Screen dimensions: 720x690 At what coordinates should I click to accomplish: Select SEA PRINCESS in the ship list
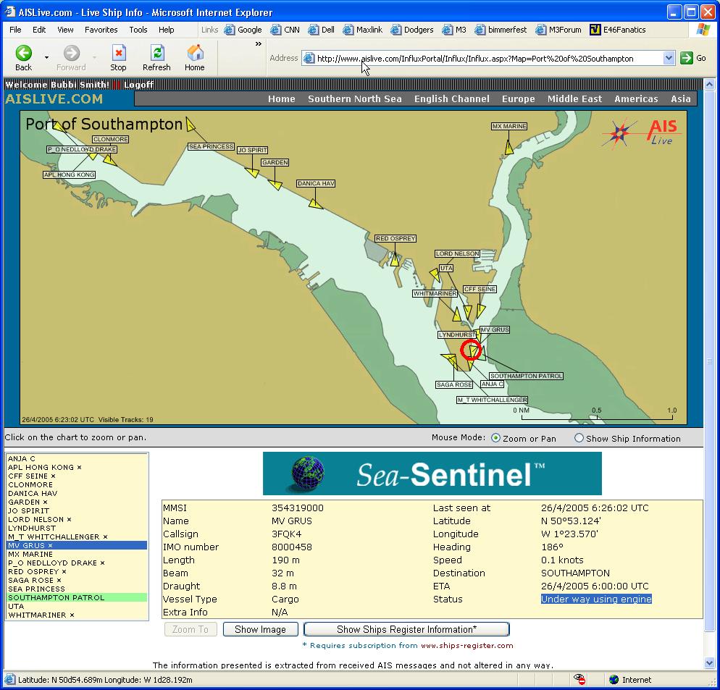[77, 589]
